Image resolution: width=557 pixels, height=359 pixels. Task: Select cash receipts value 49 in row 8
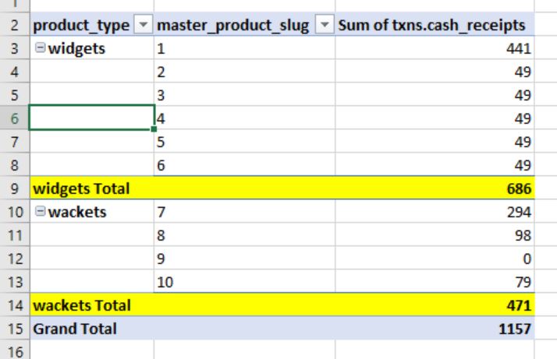click(435, 165)
